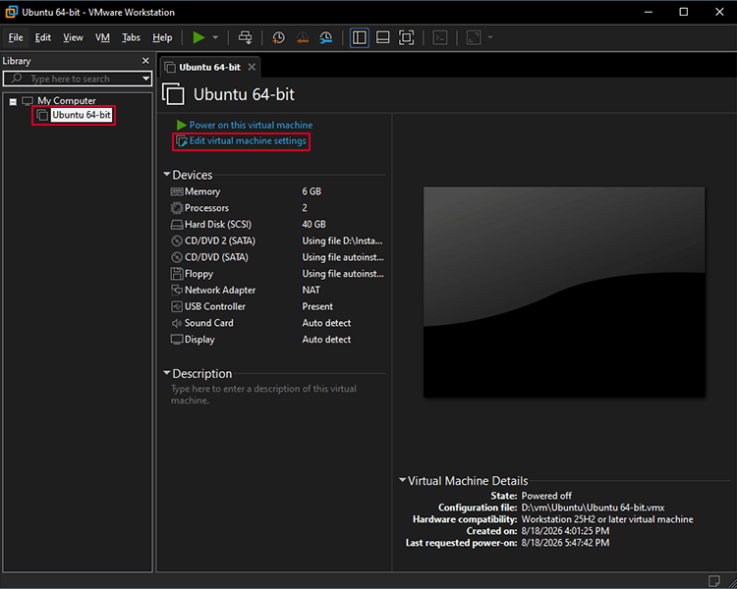Click the Floppy disk icon
Image resolution: width=737 pixels, height=589 pixels.
[177, 273]
